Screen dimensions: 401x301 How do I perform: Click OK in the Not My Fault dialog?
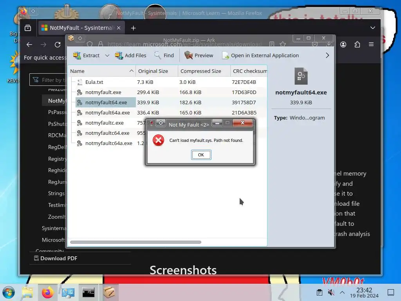click(x=201, y=155)
